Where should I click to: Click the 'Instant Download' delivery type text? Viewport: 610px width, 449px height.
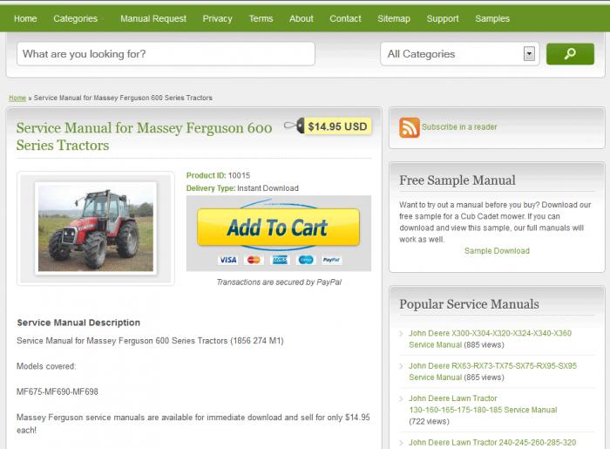tap(268, 188)
